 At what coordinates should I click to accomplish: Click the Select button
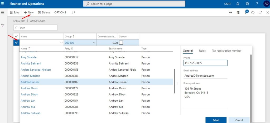pyautogui.click(x=216, y=120)
